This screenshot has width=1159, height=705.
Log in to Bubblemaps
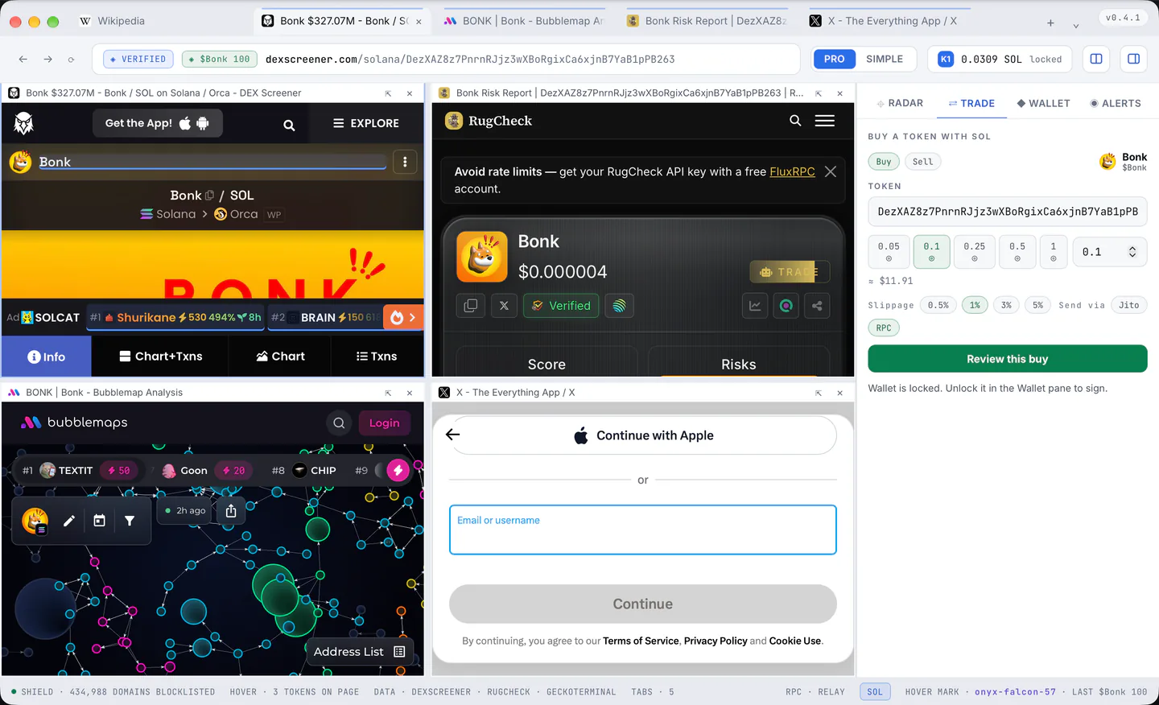384,423
